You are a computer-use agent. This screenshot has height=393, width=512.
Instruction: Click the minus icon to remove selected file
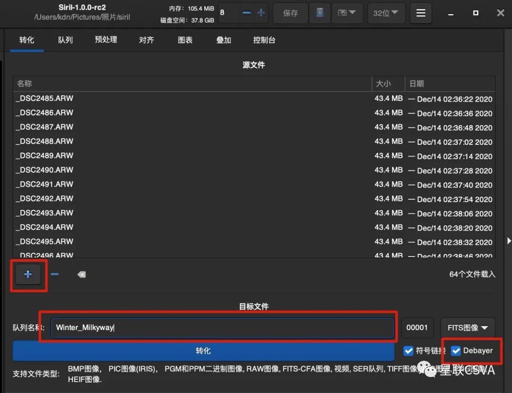click(55, 274)
